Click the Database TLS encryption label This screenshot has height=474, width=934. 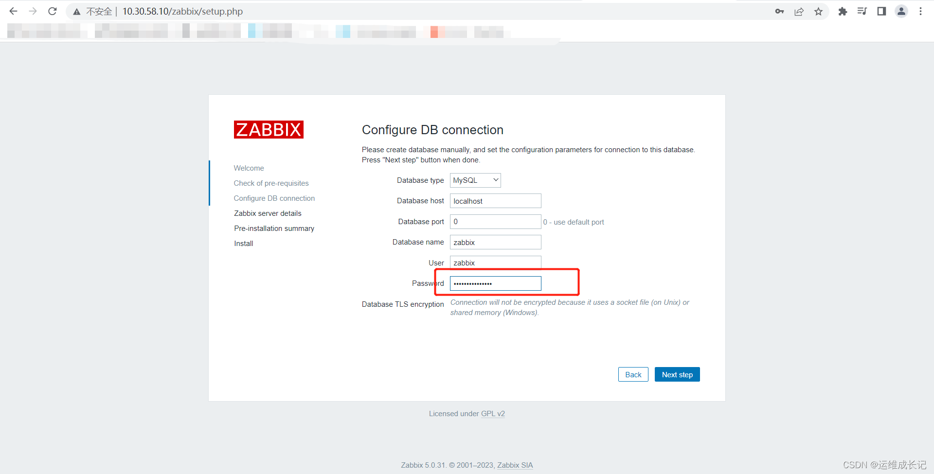point(403,304)
